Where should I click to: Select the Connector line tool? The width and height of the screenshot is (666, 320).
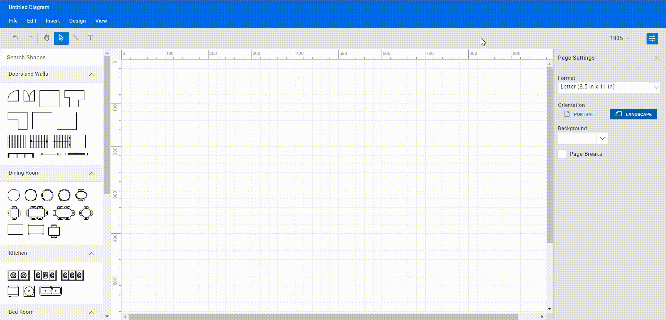(76, 37)
